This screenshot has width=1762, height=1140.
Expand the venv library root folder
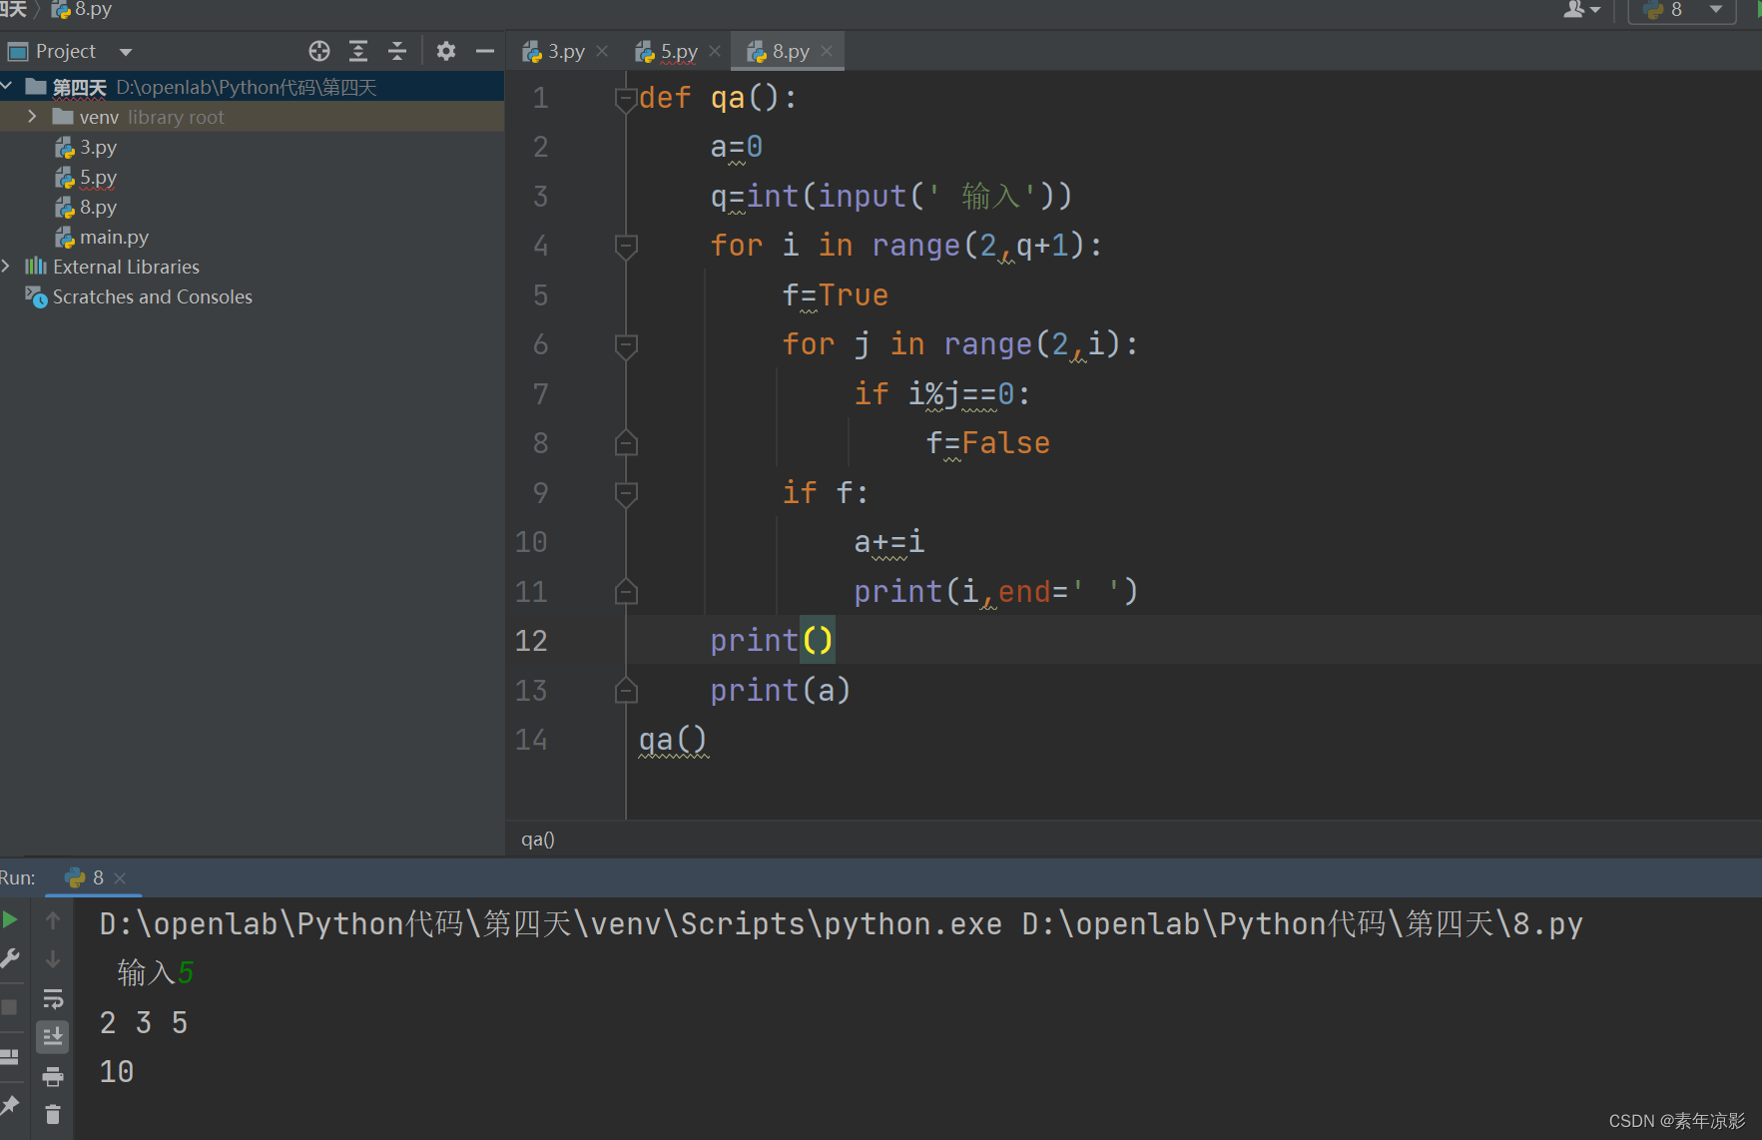point(32,117)
